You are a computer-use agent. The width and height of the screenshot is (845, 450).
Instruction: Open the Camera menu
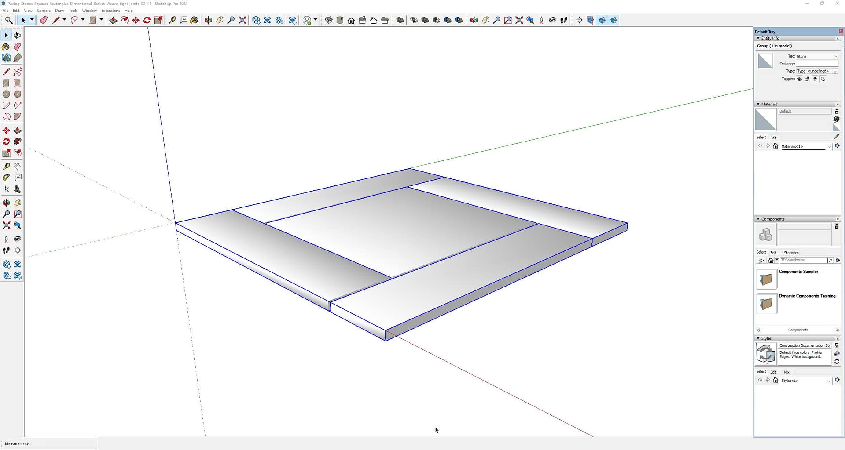pos(44,11)
